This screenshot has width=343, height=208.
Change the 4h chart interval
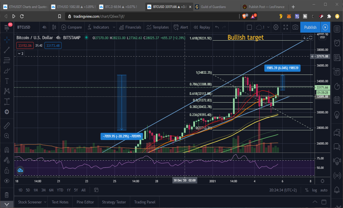tap(44, 27)
